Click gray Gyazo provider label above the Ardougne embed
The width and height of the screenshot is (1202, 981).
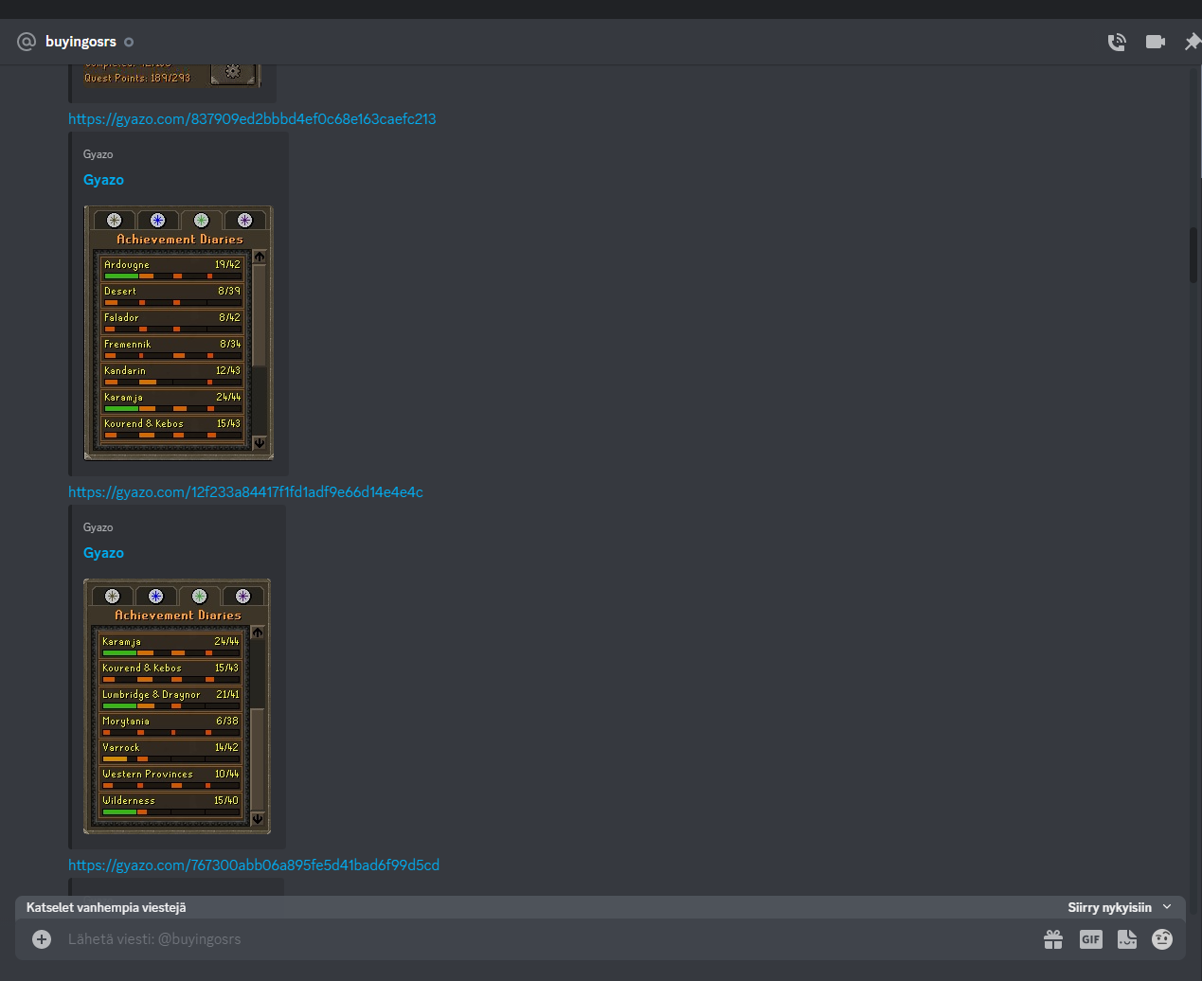(99, 154)
